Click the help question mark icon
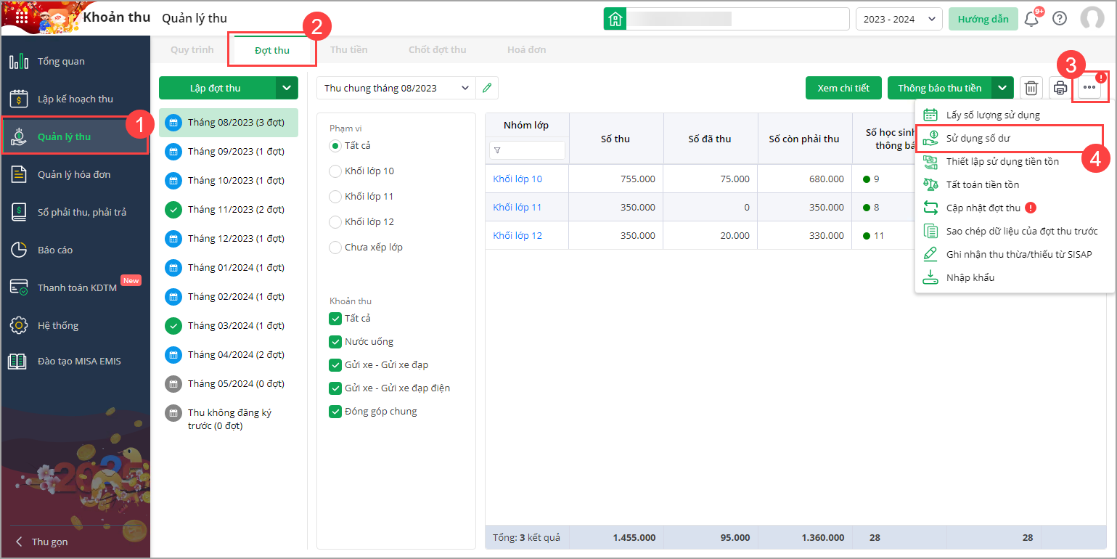 [1060, 19]
